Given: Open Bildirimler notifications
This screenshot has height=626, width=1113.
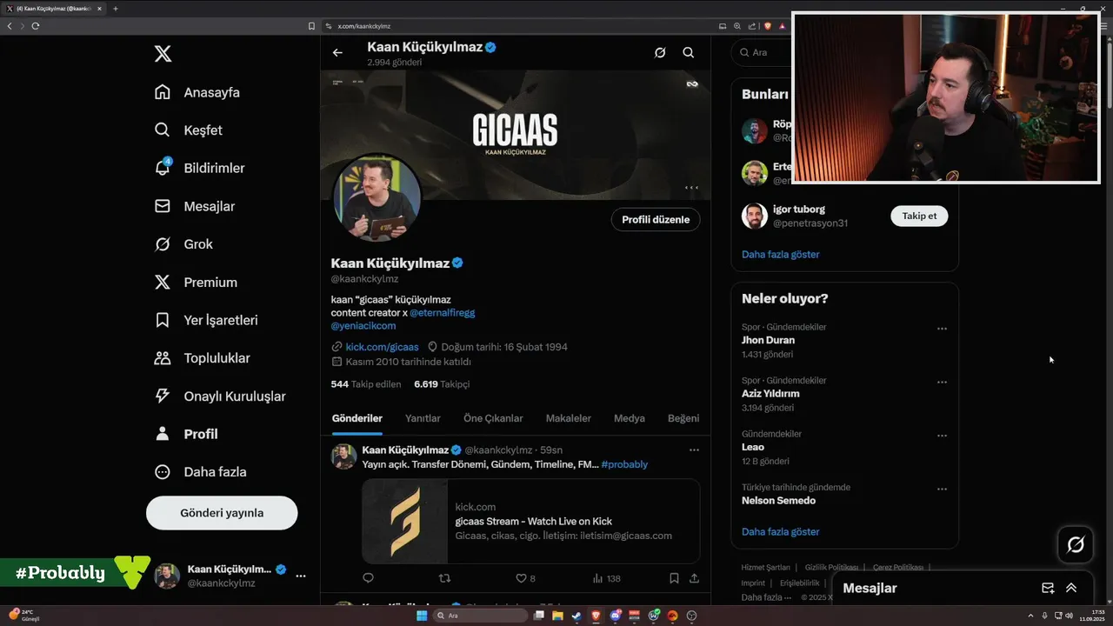Looking at the screenshot, I should 199,168.
